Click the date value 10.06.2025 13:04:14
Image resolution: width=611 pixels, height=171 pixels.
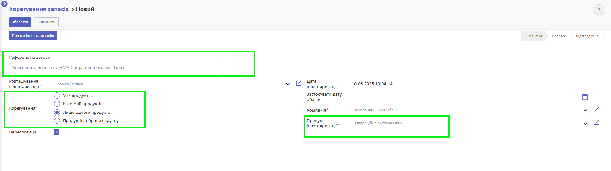click(x=372, y=84)
